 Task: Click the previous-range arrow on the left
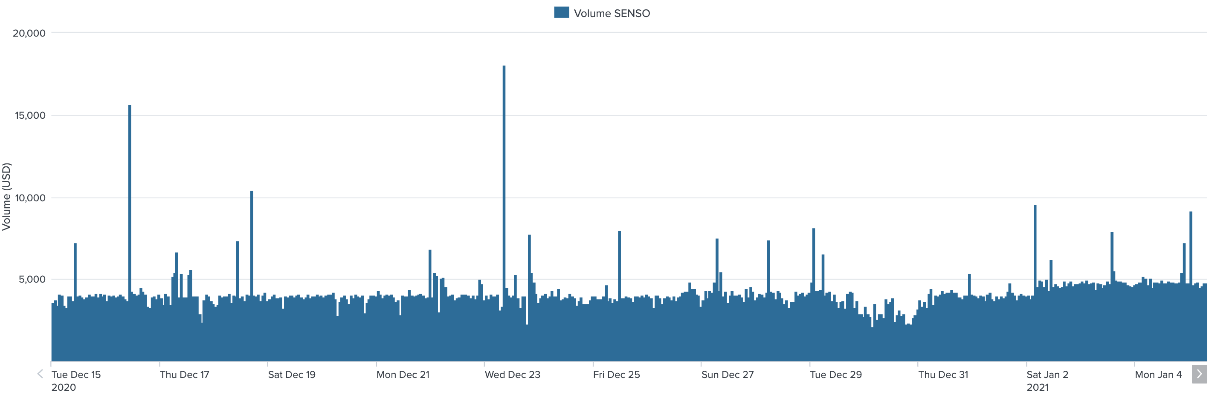tap(41, 374)
